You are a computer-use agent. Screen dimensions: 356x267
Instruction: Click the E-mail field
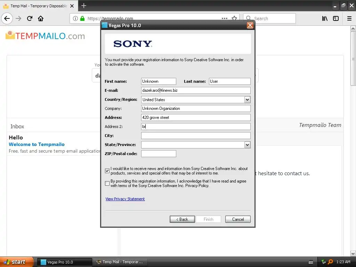(x=196, y=90)
